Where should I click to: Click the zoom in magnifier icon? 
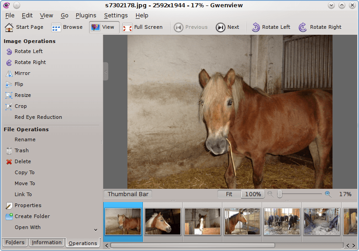(x=328, y=194)
